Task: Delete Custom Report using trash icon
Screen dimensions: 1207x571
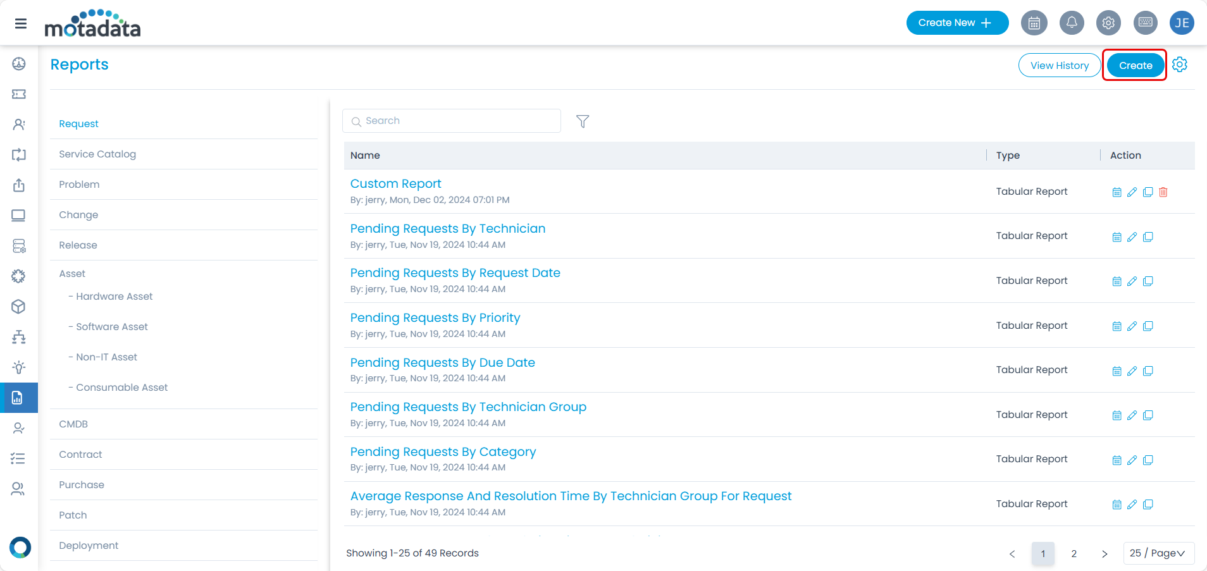Action: tap(1163, 192)
